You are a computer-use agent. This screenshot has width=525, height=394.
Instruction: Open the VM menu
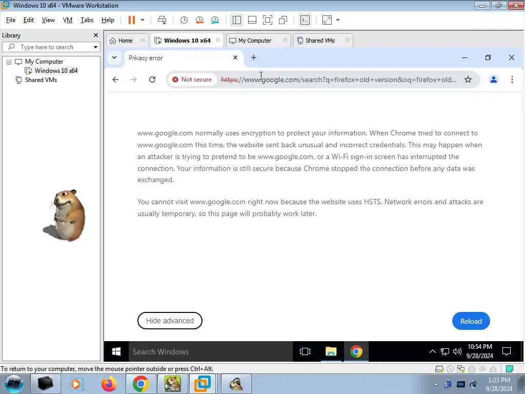point(68,20)
